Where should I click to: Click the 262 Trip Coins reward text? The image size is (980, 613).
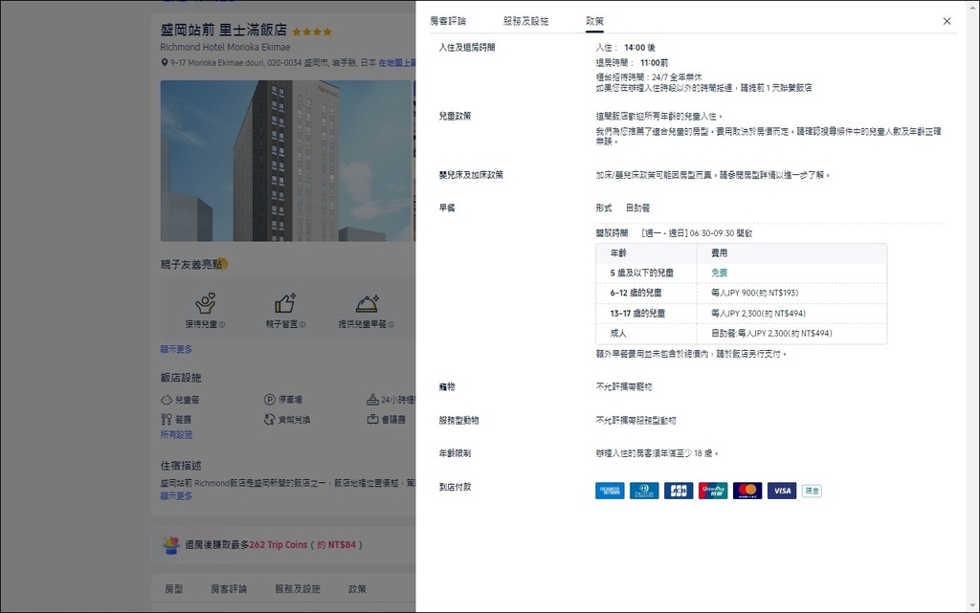click(x=278, y=545)
